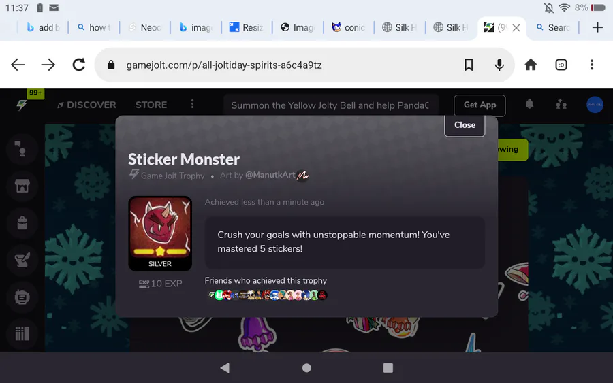Open the tab switcher icon
The height and width of the screenshot is (383, 613).
coord(561,65)
